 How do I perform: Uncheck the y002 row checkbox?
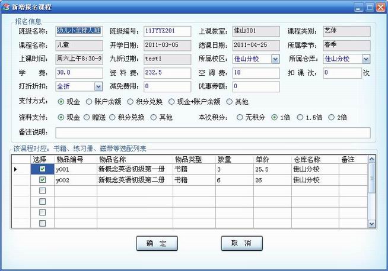43,180
